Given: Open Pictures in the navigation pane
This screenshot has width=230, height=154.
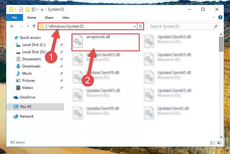Looking at the screenshot, I should click(x=29, y=81).
